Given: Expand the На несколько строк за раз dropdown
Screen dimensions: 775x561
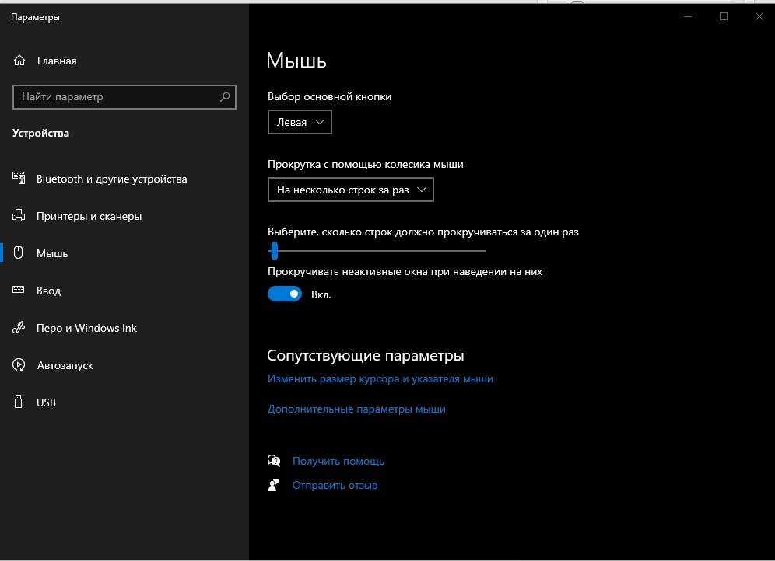Looking at the screenshot, I should pos(350,190).
